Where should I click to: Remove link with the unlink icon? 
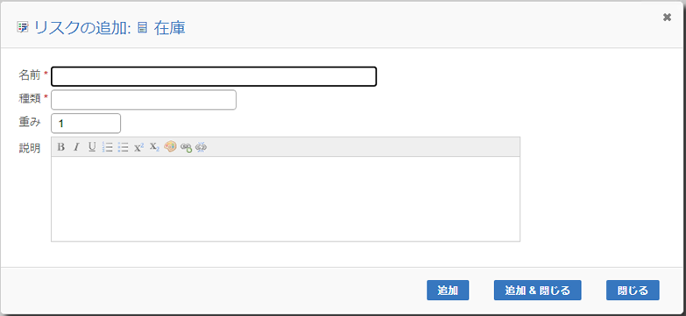pos(202,147)
